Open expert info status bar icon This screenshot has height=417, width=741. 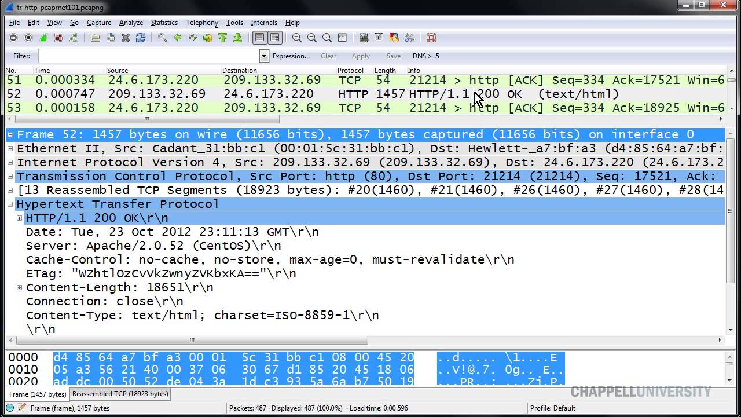click(10, 408)
